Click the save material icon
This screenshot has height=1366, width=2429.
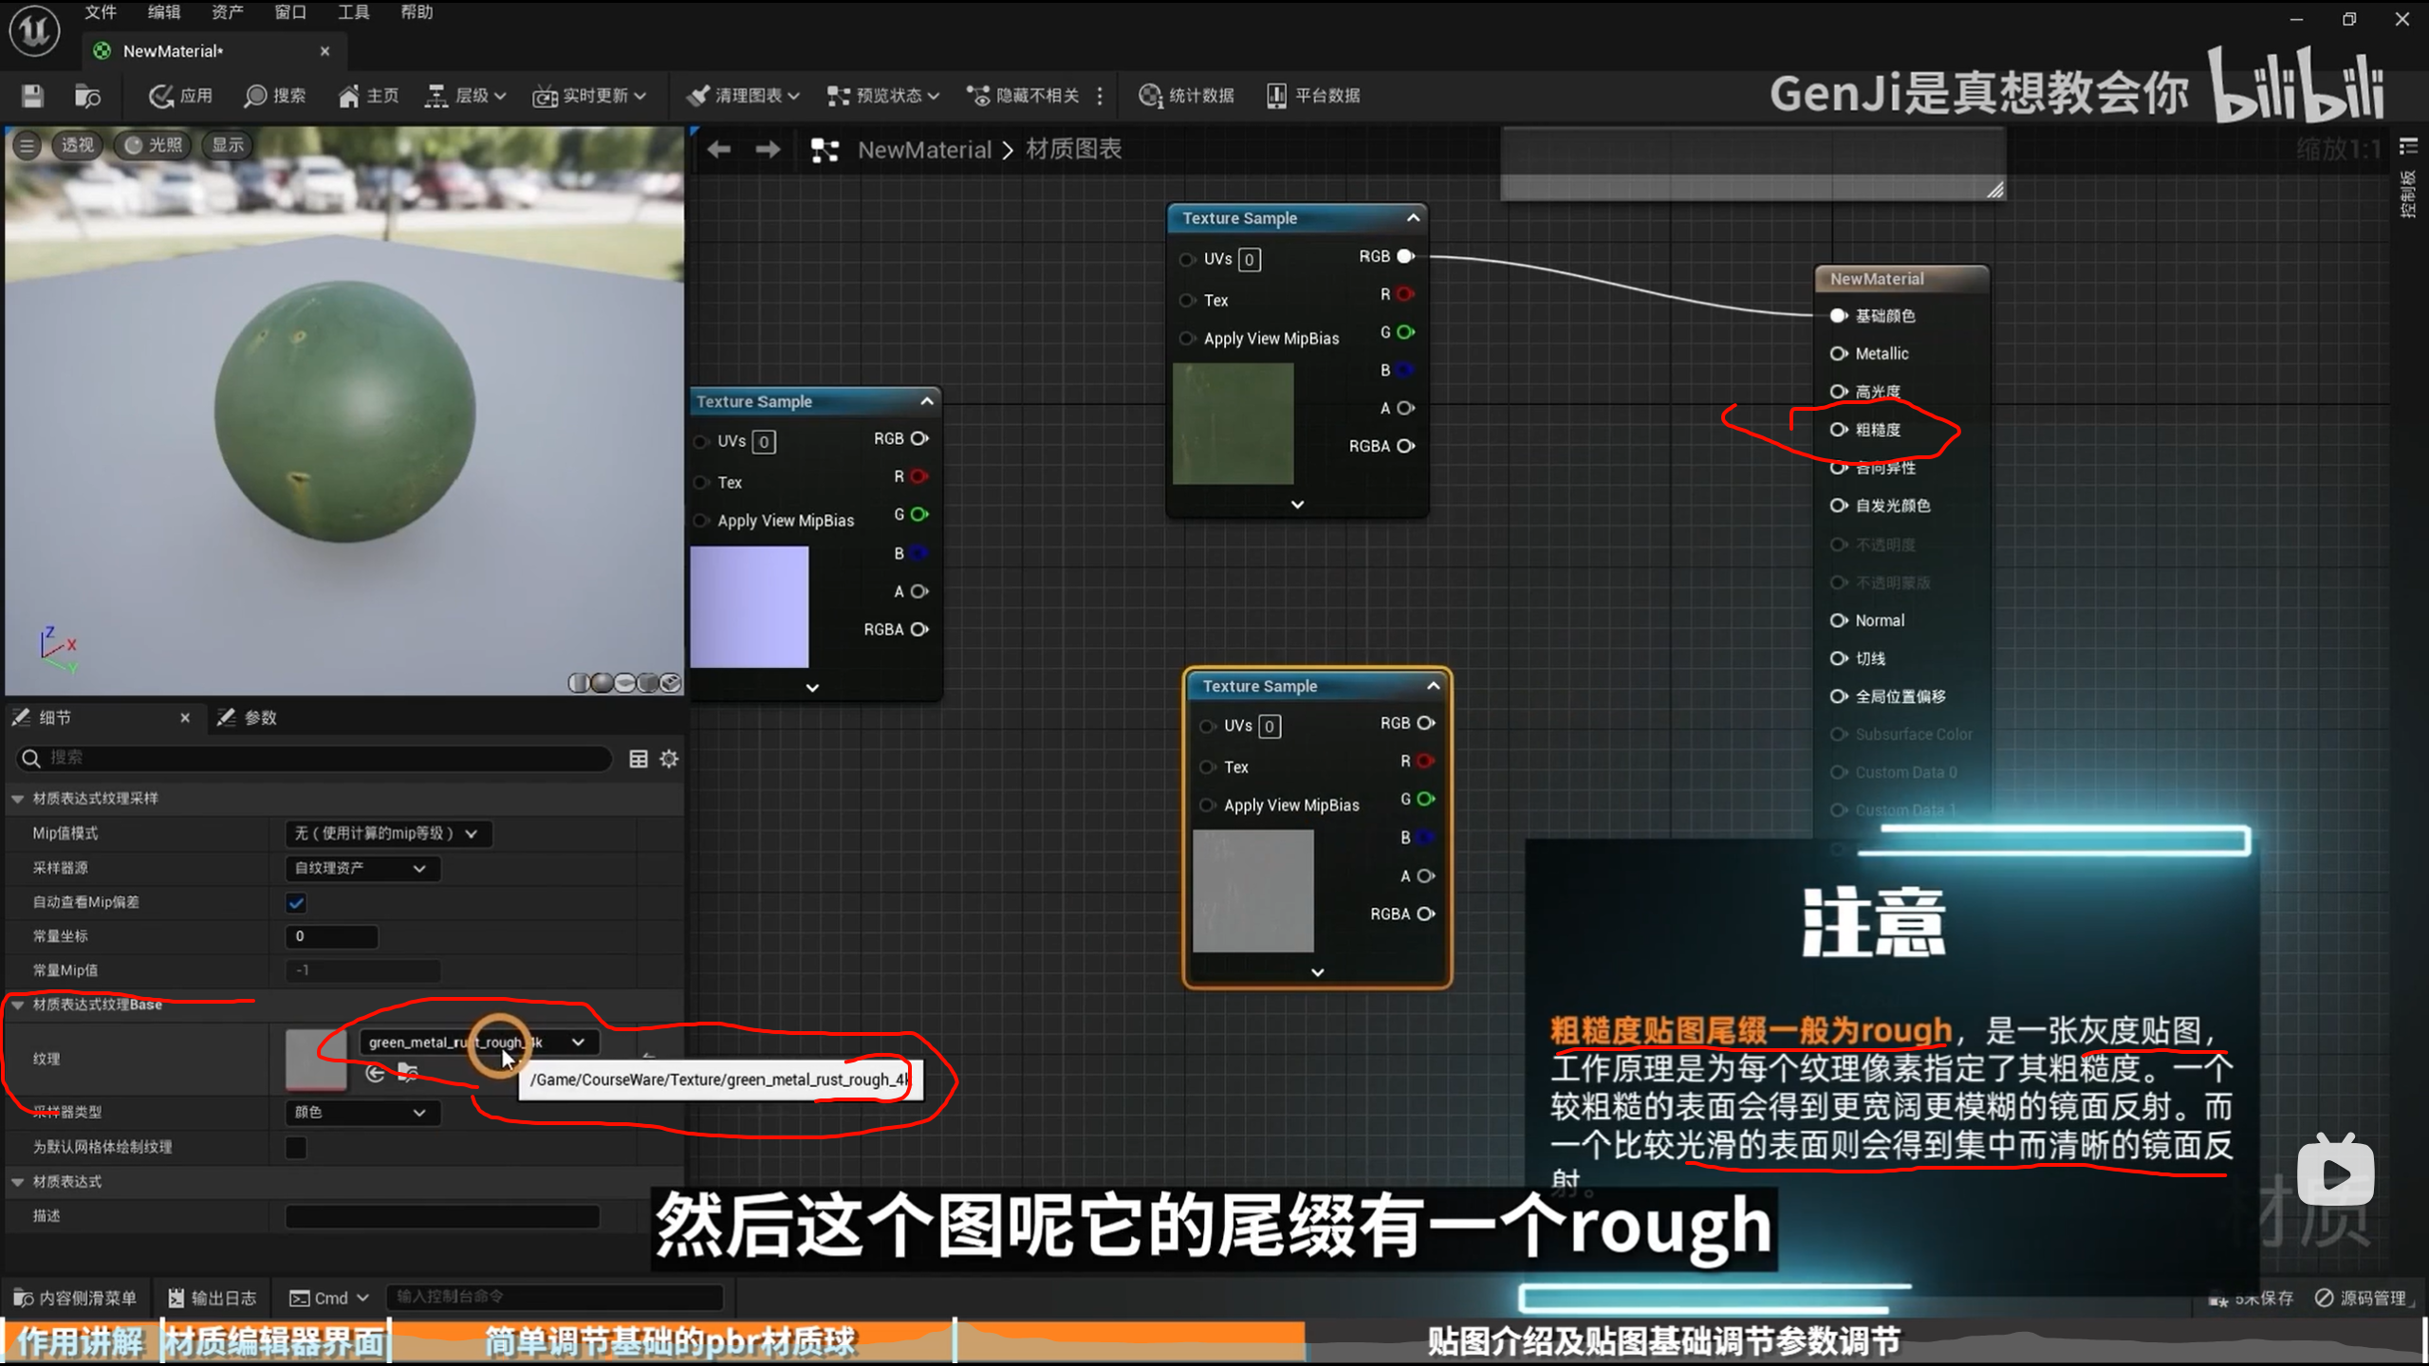32,96
